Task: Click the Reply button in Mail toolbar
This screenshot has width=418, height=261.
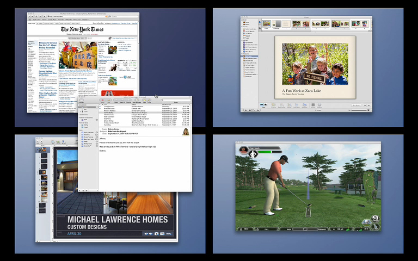Action: (116, 100)
